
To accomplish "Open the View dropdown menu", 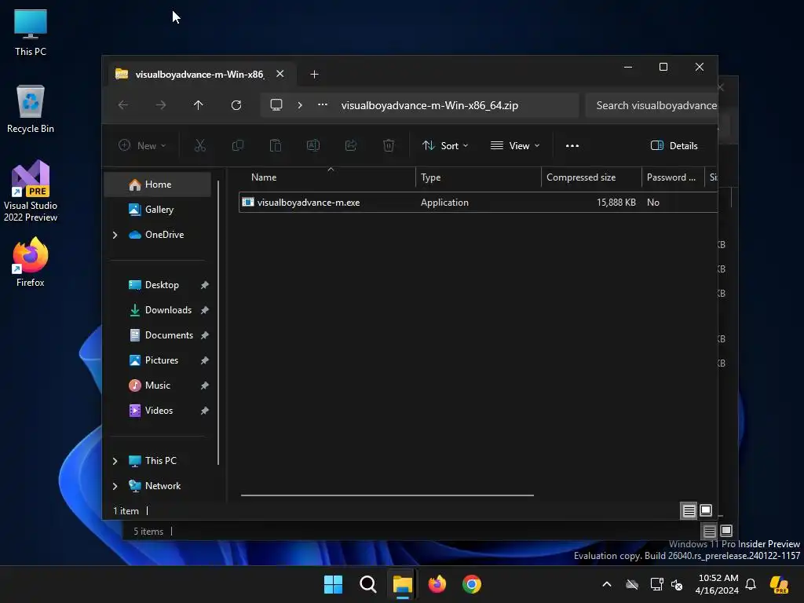I will [x=515, y=145].
